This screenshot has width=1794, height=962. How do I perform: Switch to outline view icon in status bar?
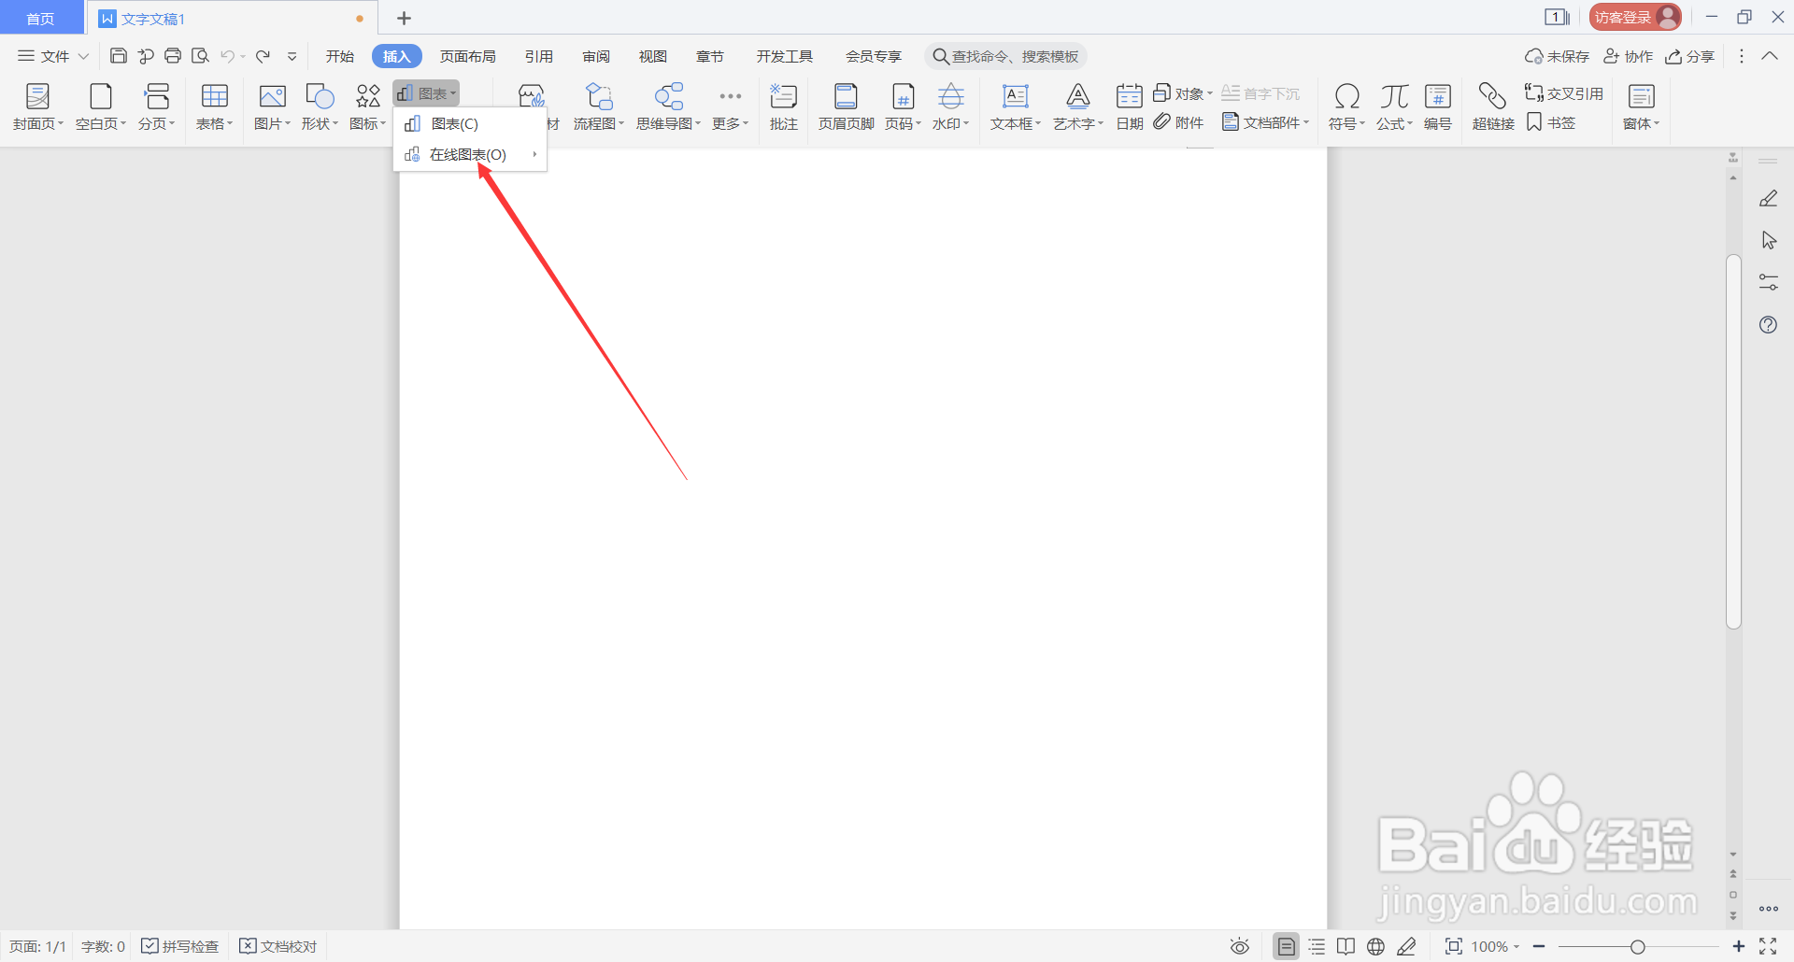[1317, 946]
